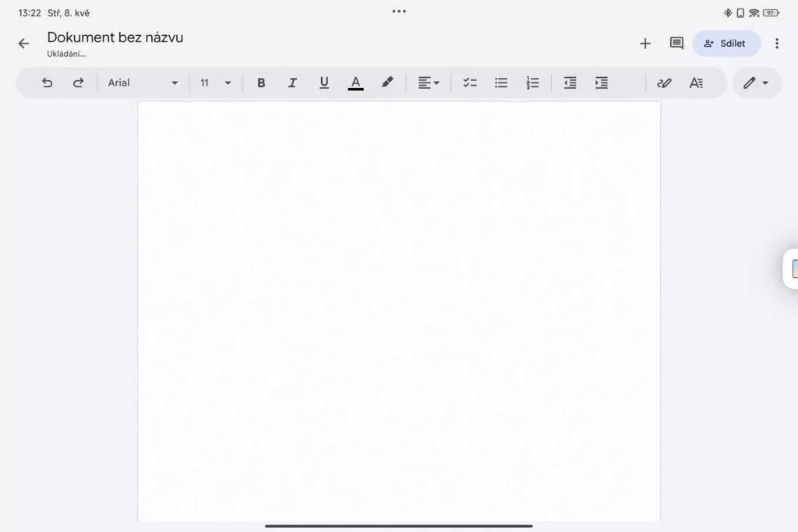Viewport: 798px width, 532px height.
Task: Open the editing mode pencil dropdown
Action: click(756, 83)
